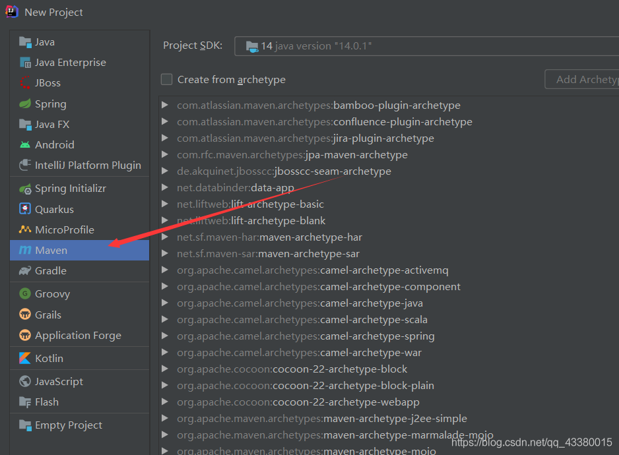The width and height of the screenshot is (619, 455).
Task: Expand confluence-plugin-archetype node
Action: pyautogui.click(x=165, y=121)
